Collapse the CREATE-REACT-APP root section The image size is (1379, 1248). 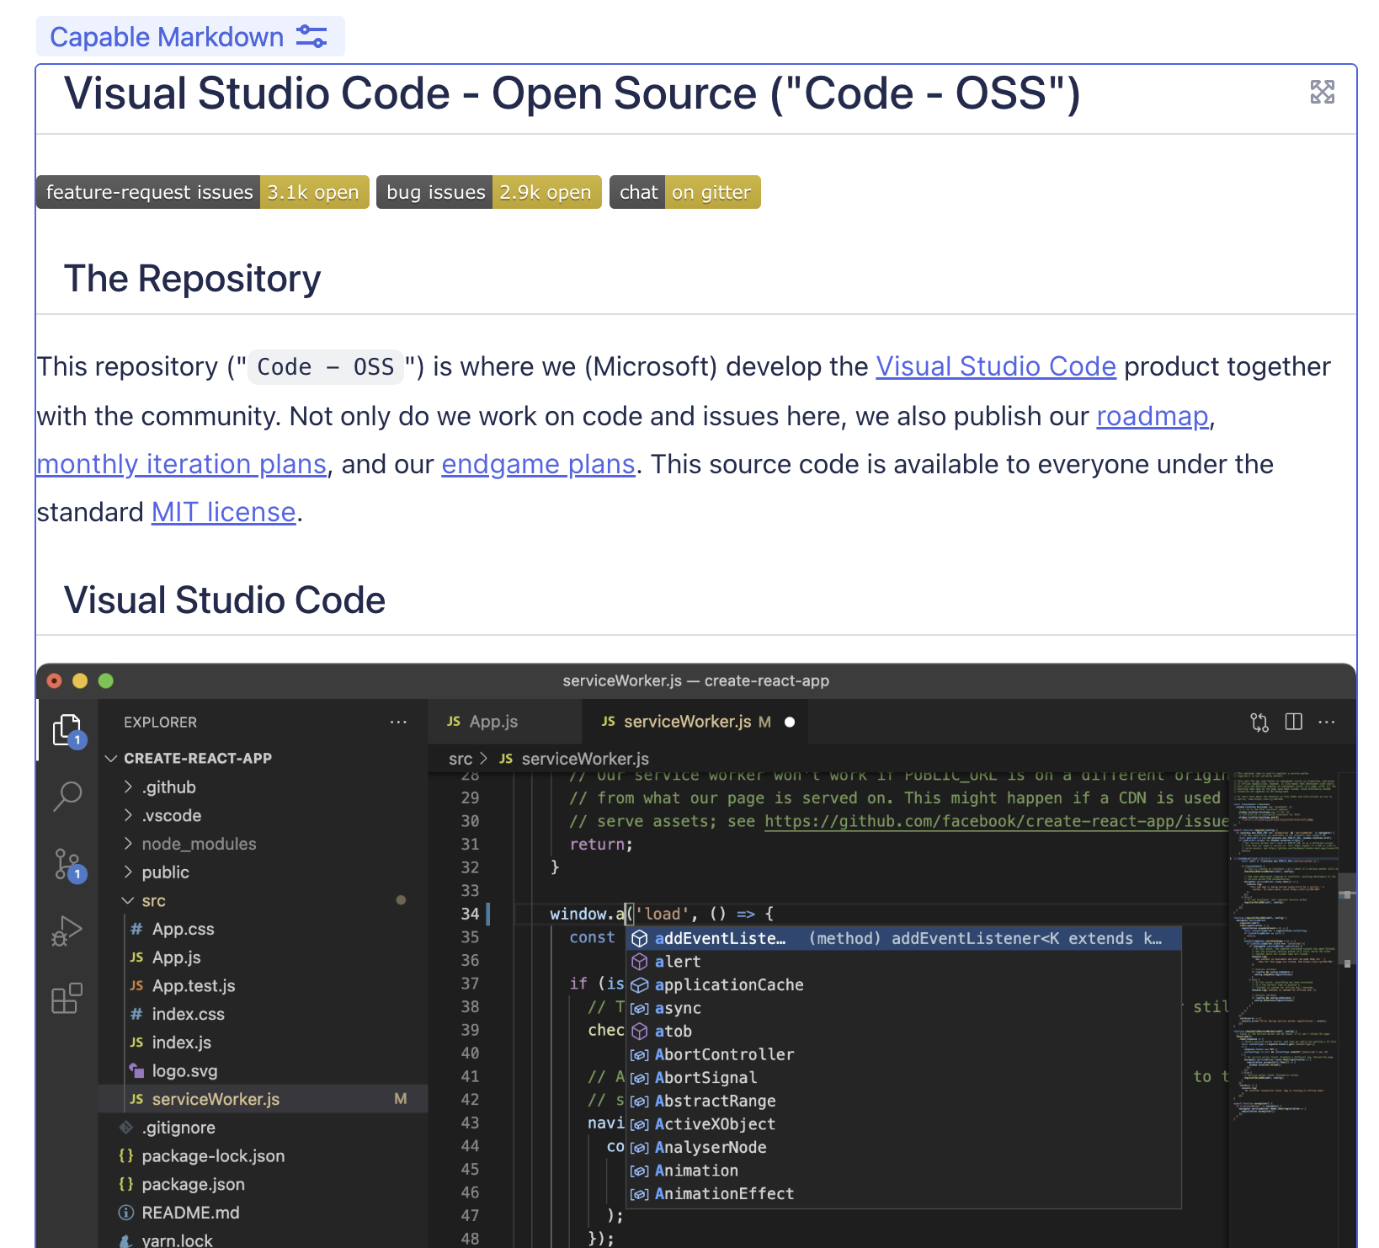tap(197, 759)
